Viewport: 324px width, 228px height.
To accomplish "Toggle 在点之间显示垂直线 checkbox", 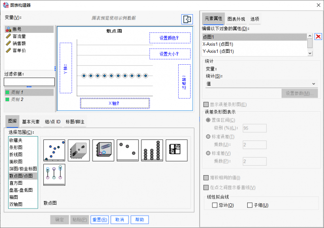I will coord(206,188).
